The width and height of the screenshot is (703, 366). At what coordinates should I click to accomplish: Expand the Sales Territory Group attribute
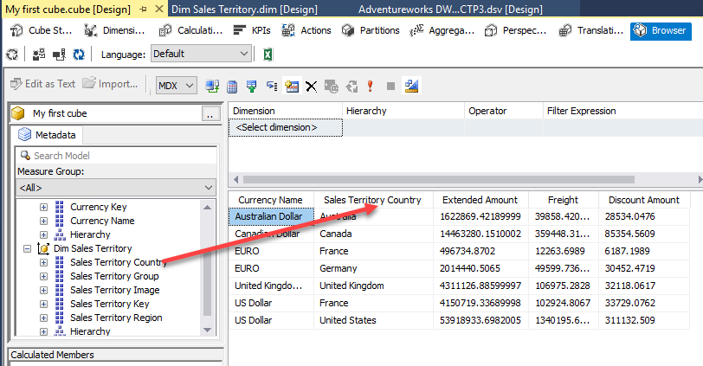pyautogui.click(x=44, y=276)
